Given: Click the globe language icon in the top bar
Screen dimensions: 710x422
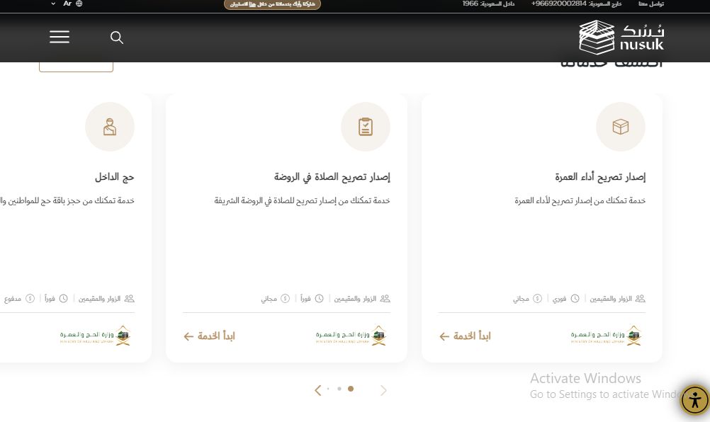Looking at the screenshot, I should click(x=79, y=4).
